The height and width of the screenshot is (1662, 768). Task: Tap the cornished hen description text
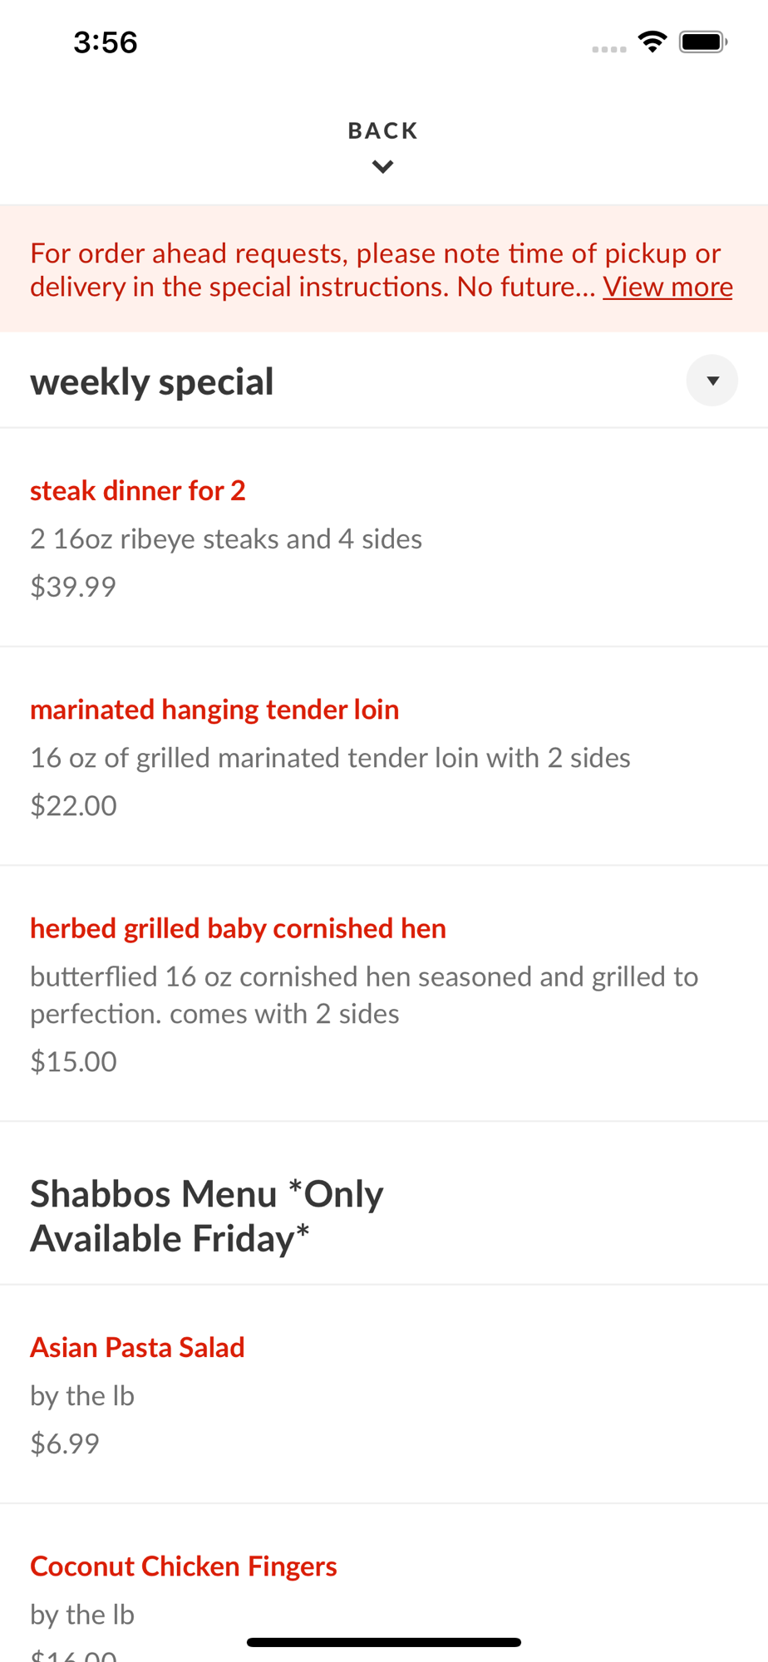coord(364,995)
